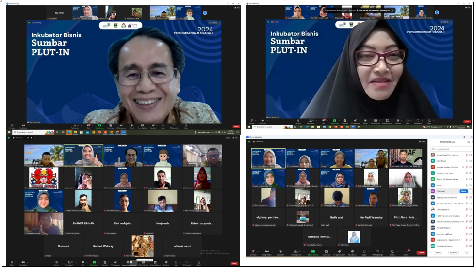
Task: Open the More menu beside Notes
Action: [x=406, y=252]
